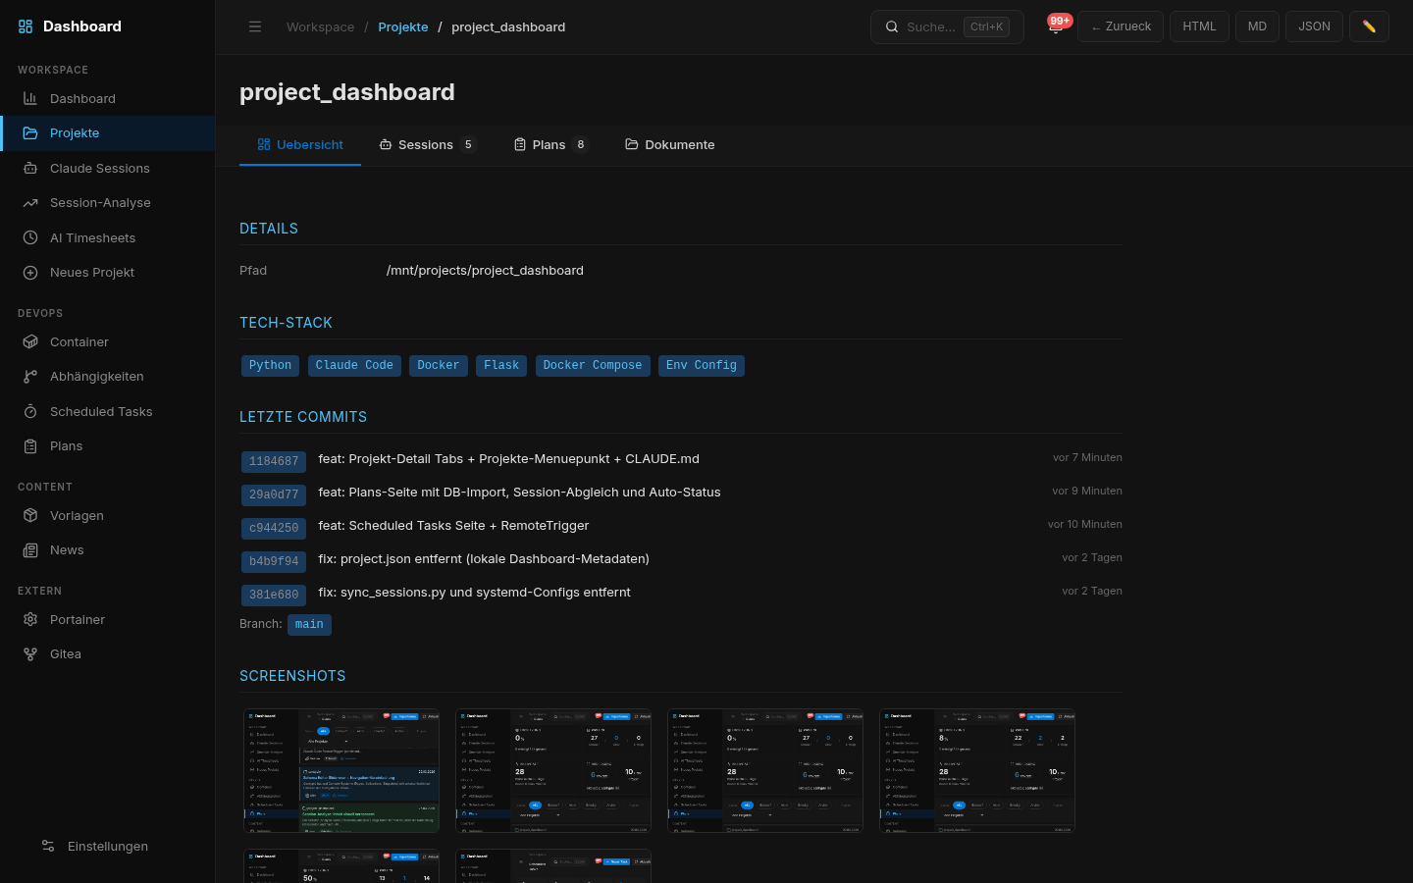Open the first screenshot thumbnail
Screen dimensions: 1413x883
click(340, 771)
